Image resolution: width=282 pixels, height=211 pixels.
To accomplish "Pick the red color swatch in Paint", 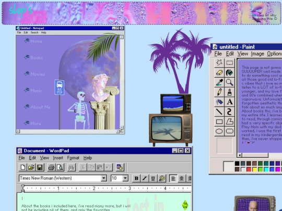I will 249,169.
